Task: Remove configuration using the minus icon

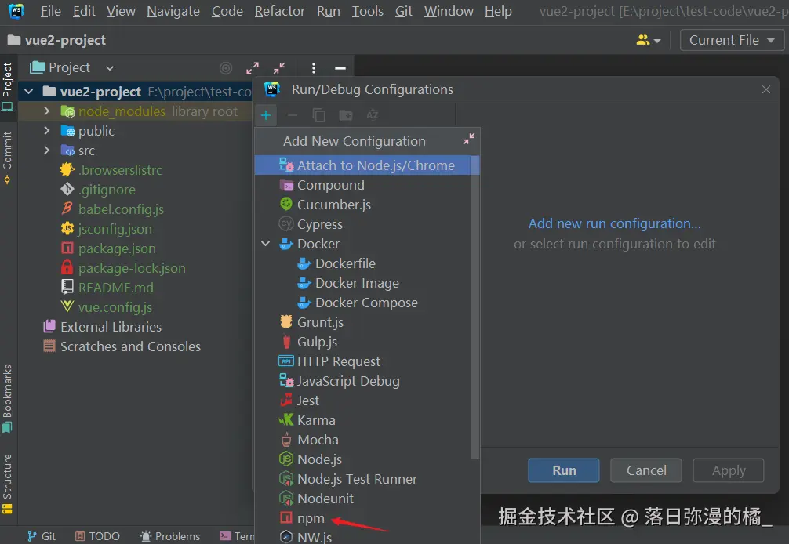Action: click(x=291, y=115)
